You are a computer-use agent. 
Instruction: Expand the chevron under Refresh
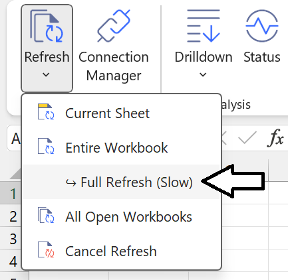tap(46, 75)
